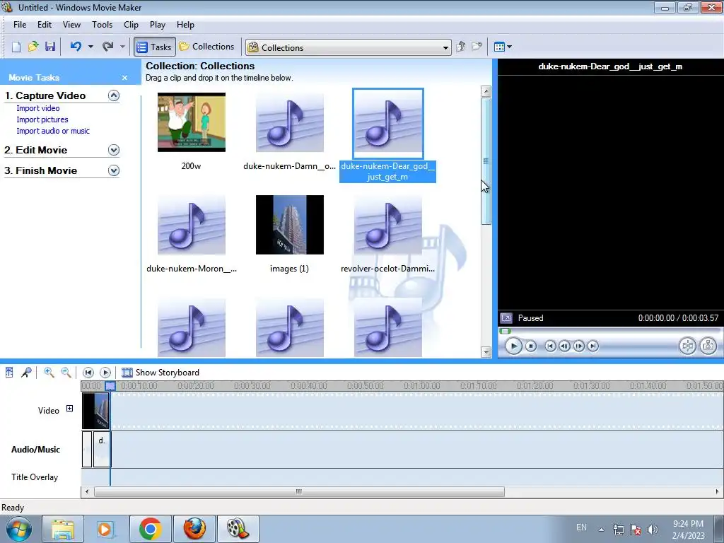
Task: Close the Movie Tasks pane
Action: [124, 78]
